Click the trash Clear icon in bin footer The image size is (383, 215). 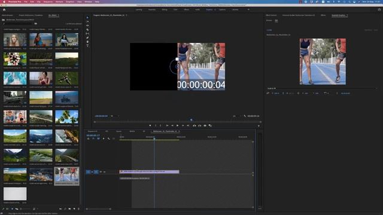pyautogui.click(x=78, y=209)
